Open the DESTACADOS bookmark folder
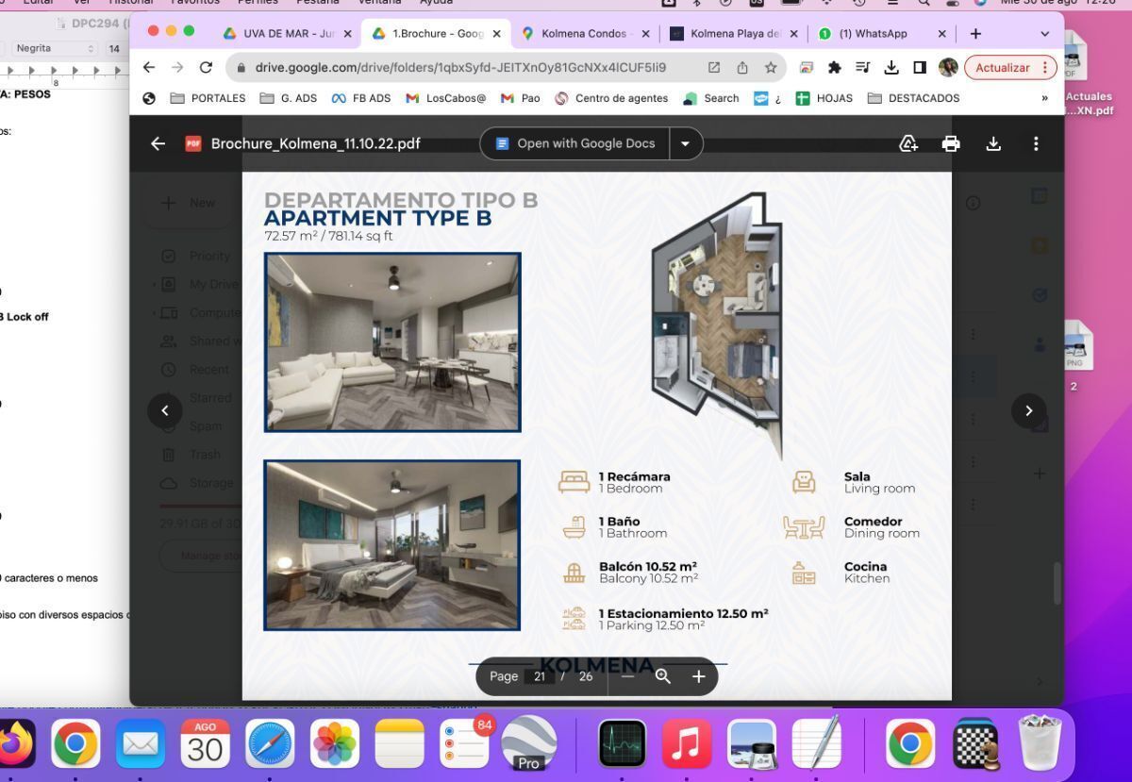1132x782 pixels. pos(913,98)
